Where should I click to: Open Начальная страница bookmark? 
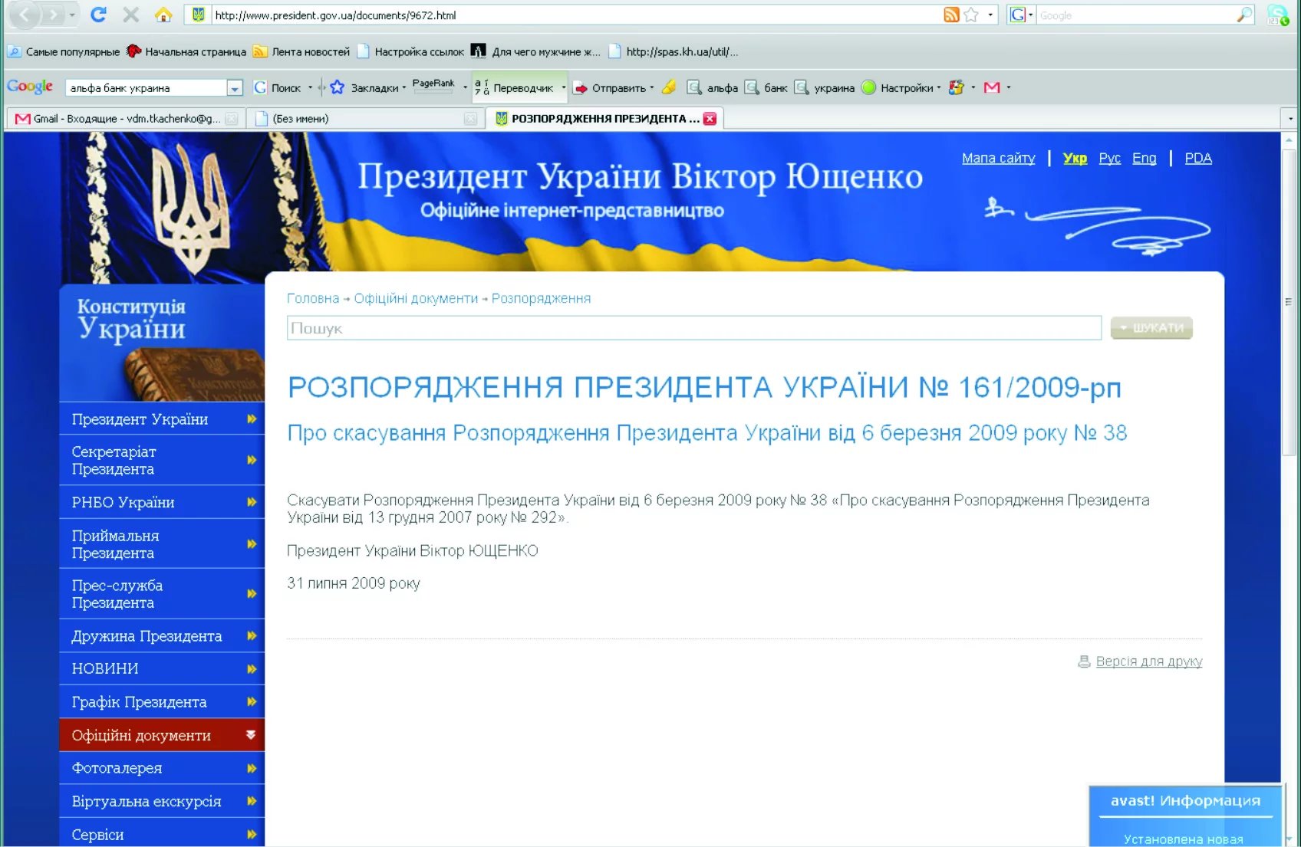(x=186, y=51)
